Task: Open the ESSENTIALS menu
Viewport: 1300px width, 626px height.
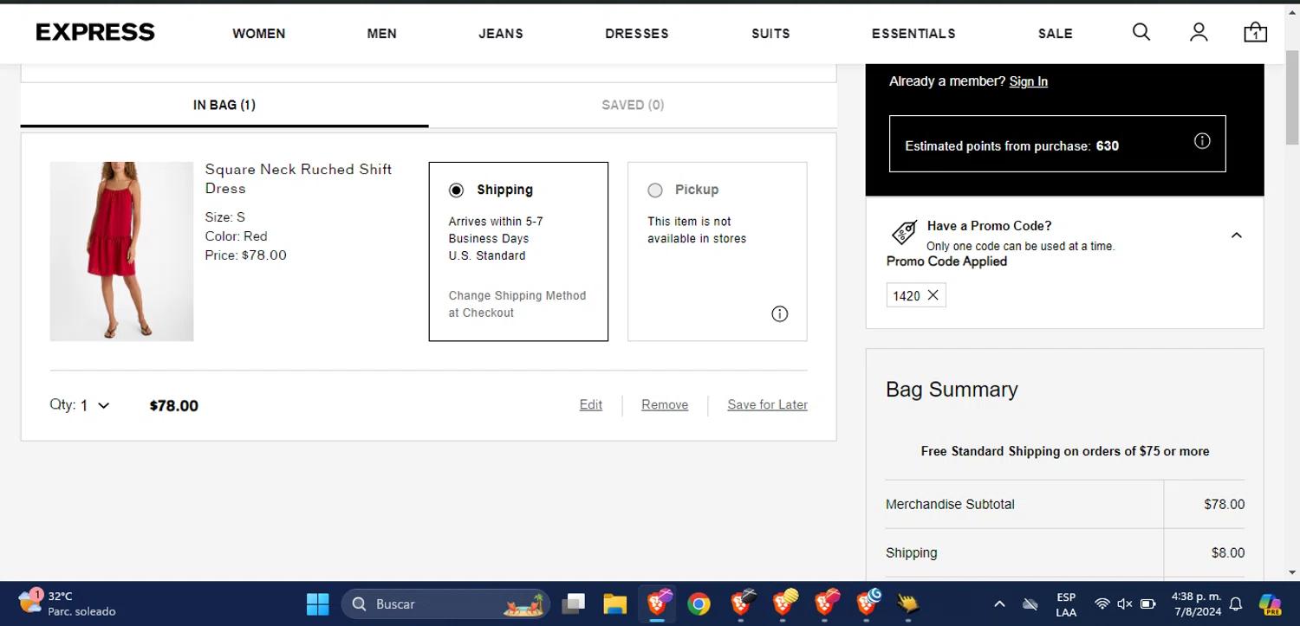Action: tap(913, 34)
